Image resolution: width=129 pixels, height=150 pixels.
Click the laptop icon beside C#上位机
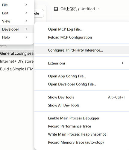tap(56, 9)
